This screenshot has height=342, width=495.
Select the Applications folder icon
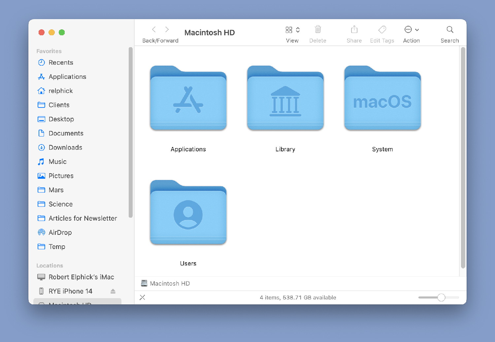188,98
